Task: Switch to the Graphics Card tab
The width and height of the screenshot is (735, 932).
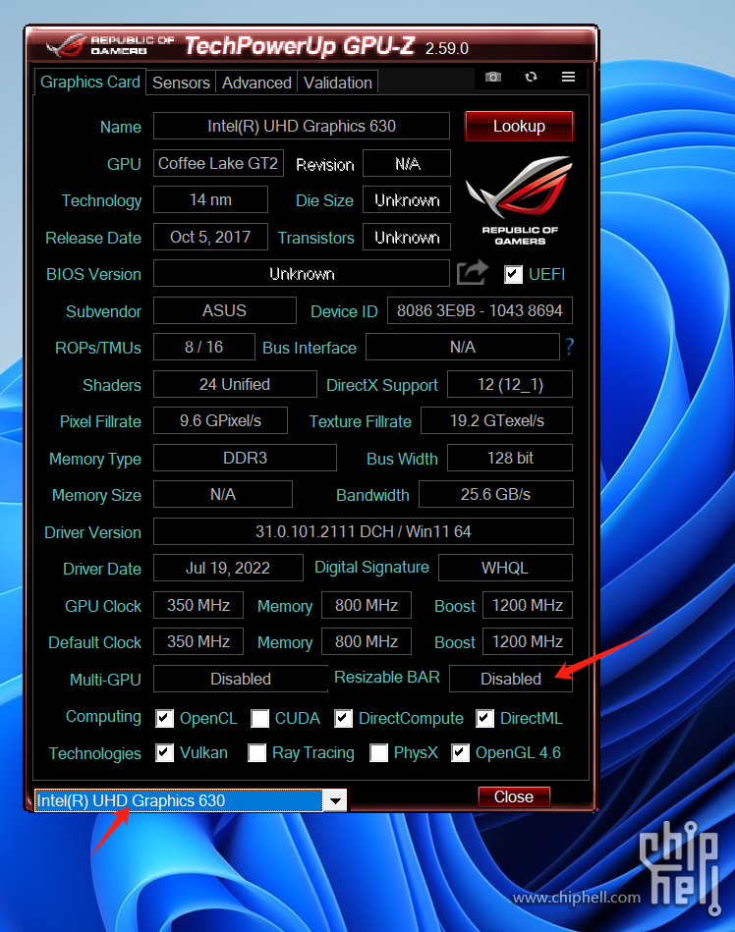Action: coord(89,82)
